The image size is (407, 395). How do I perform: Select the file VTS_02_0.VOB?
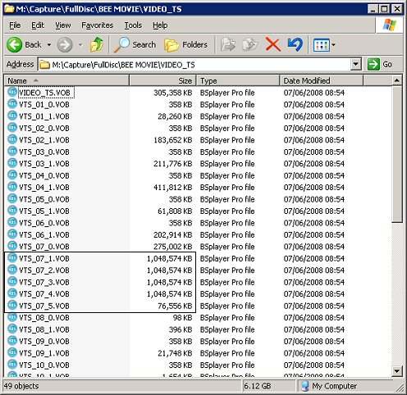tap(44, 128)
